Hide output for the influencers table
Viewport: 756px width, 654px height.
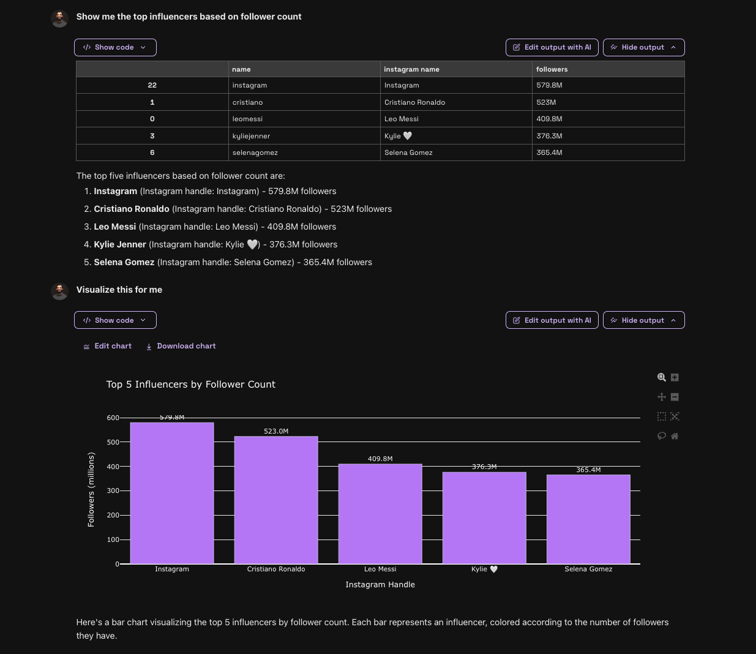pyautogui.click(x=643, y=47)
